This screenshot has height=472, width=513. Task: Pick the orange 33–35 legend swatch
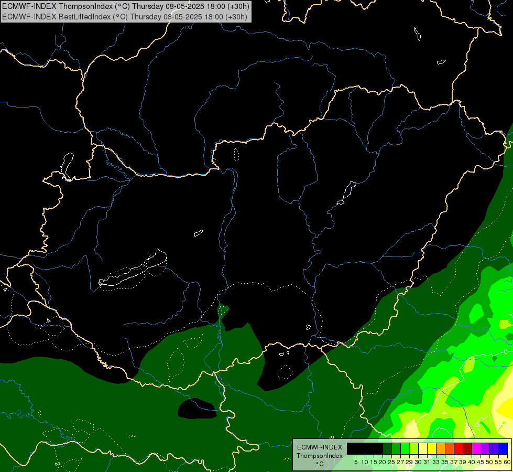(441, 449)
